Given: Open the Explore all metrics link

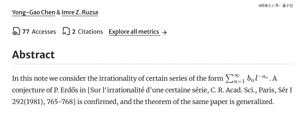Looking at the screenshot, I should 134,32.
